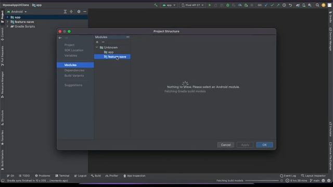Open Project panel gear options
Viewport: 333px width, 187px height.
point(79,11)
